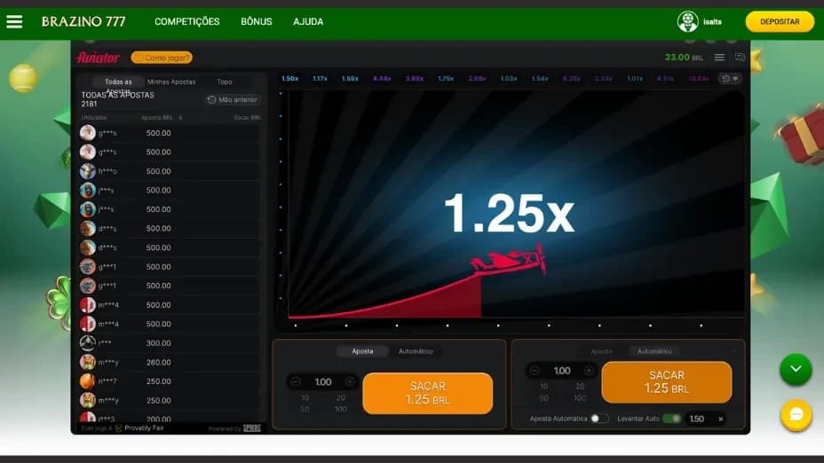824x463 pixels.
Task: Switch to the Minhas Apostas tab
Action: (x=171, y=82)
